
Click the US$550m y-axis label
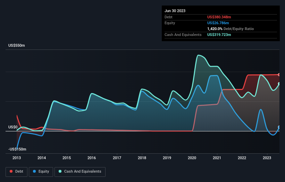pos(17,45)
